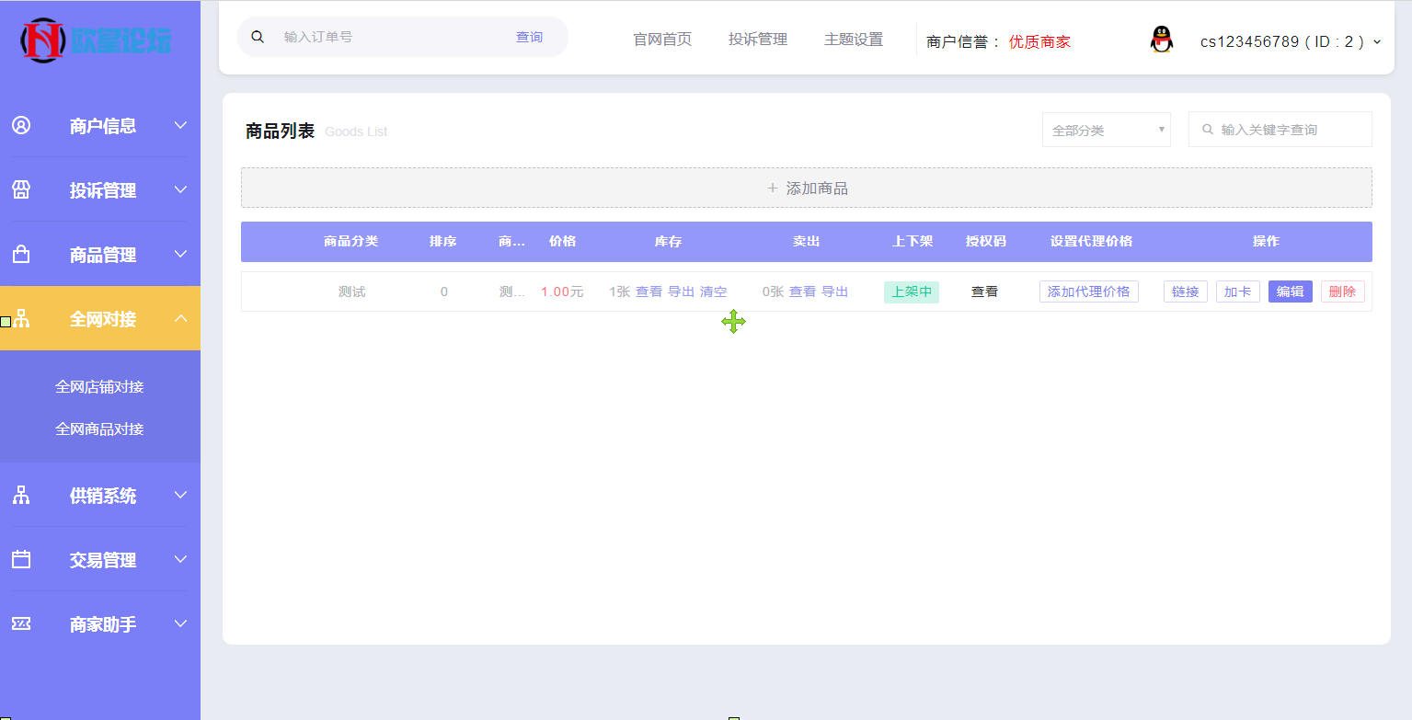Click the 商品管理 bag icon
The height and width of the screenshot is (720, 1412).
[x=21, y=254]
